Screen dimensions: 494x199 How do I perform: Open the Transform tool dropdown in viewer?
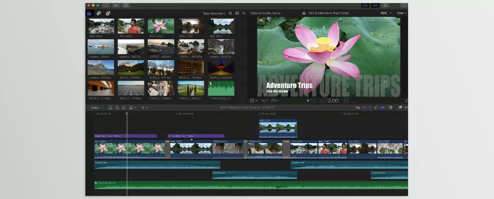point(253,101)
